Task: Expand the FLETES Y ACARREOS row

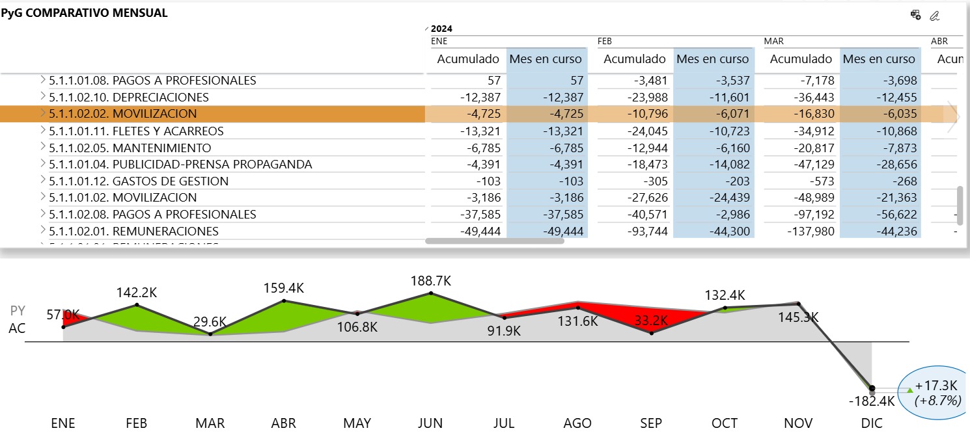Action: [43, 131]
